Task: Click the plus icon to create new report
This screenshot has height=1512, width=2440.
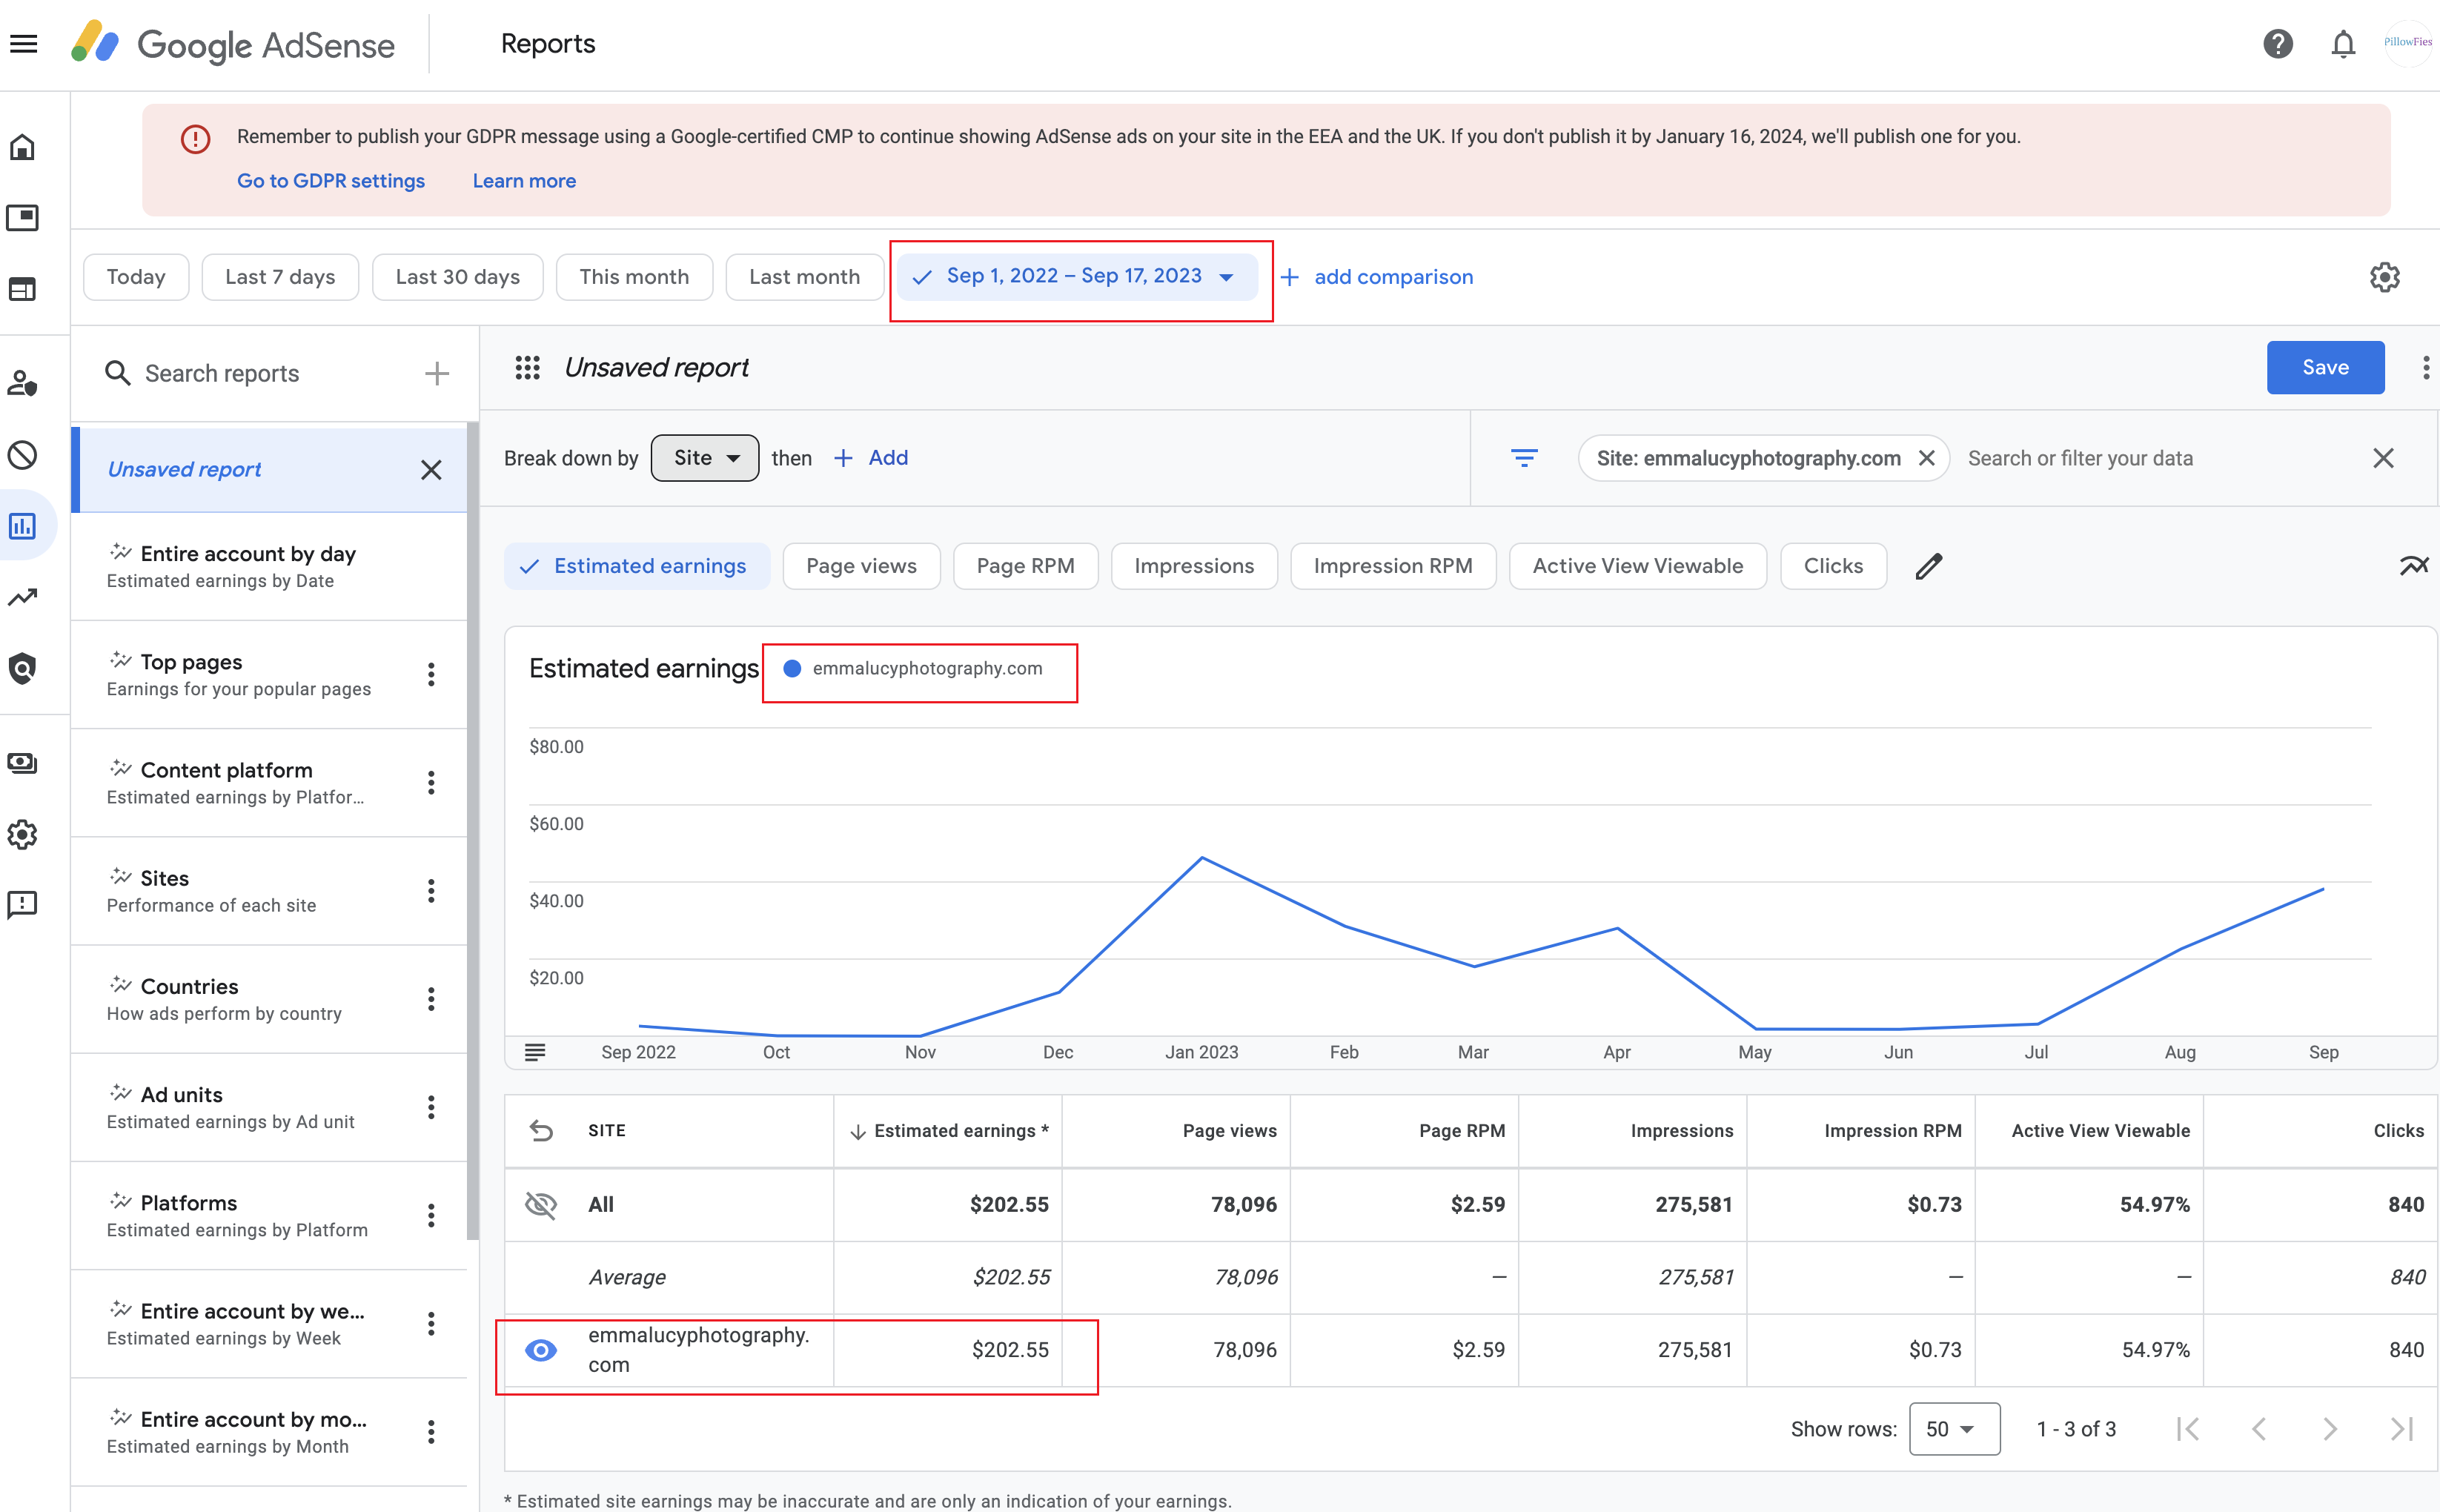Action: (437, 373)
